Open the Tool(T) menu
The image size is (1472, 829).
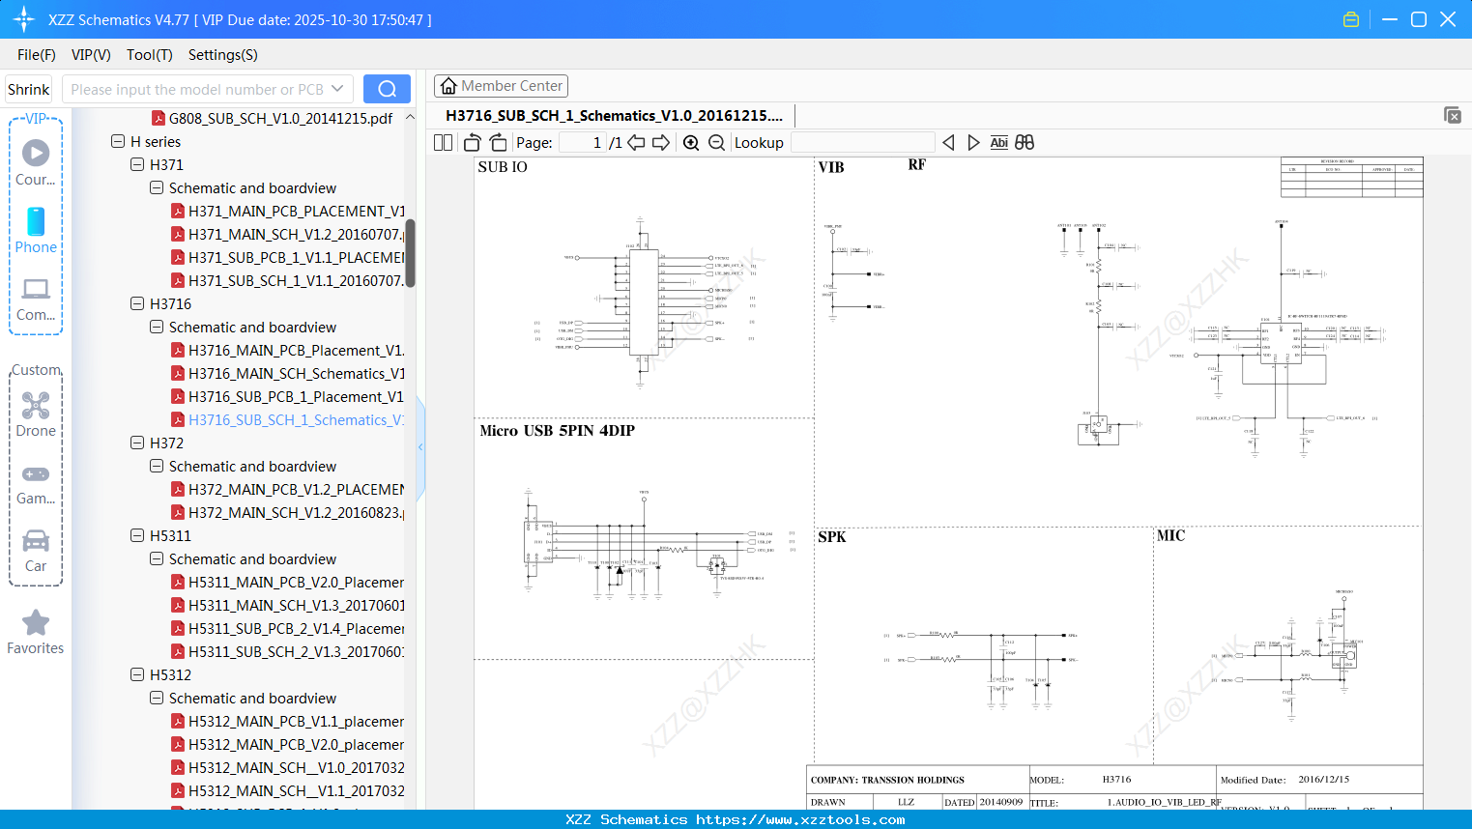pos(149,55)
